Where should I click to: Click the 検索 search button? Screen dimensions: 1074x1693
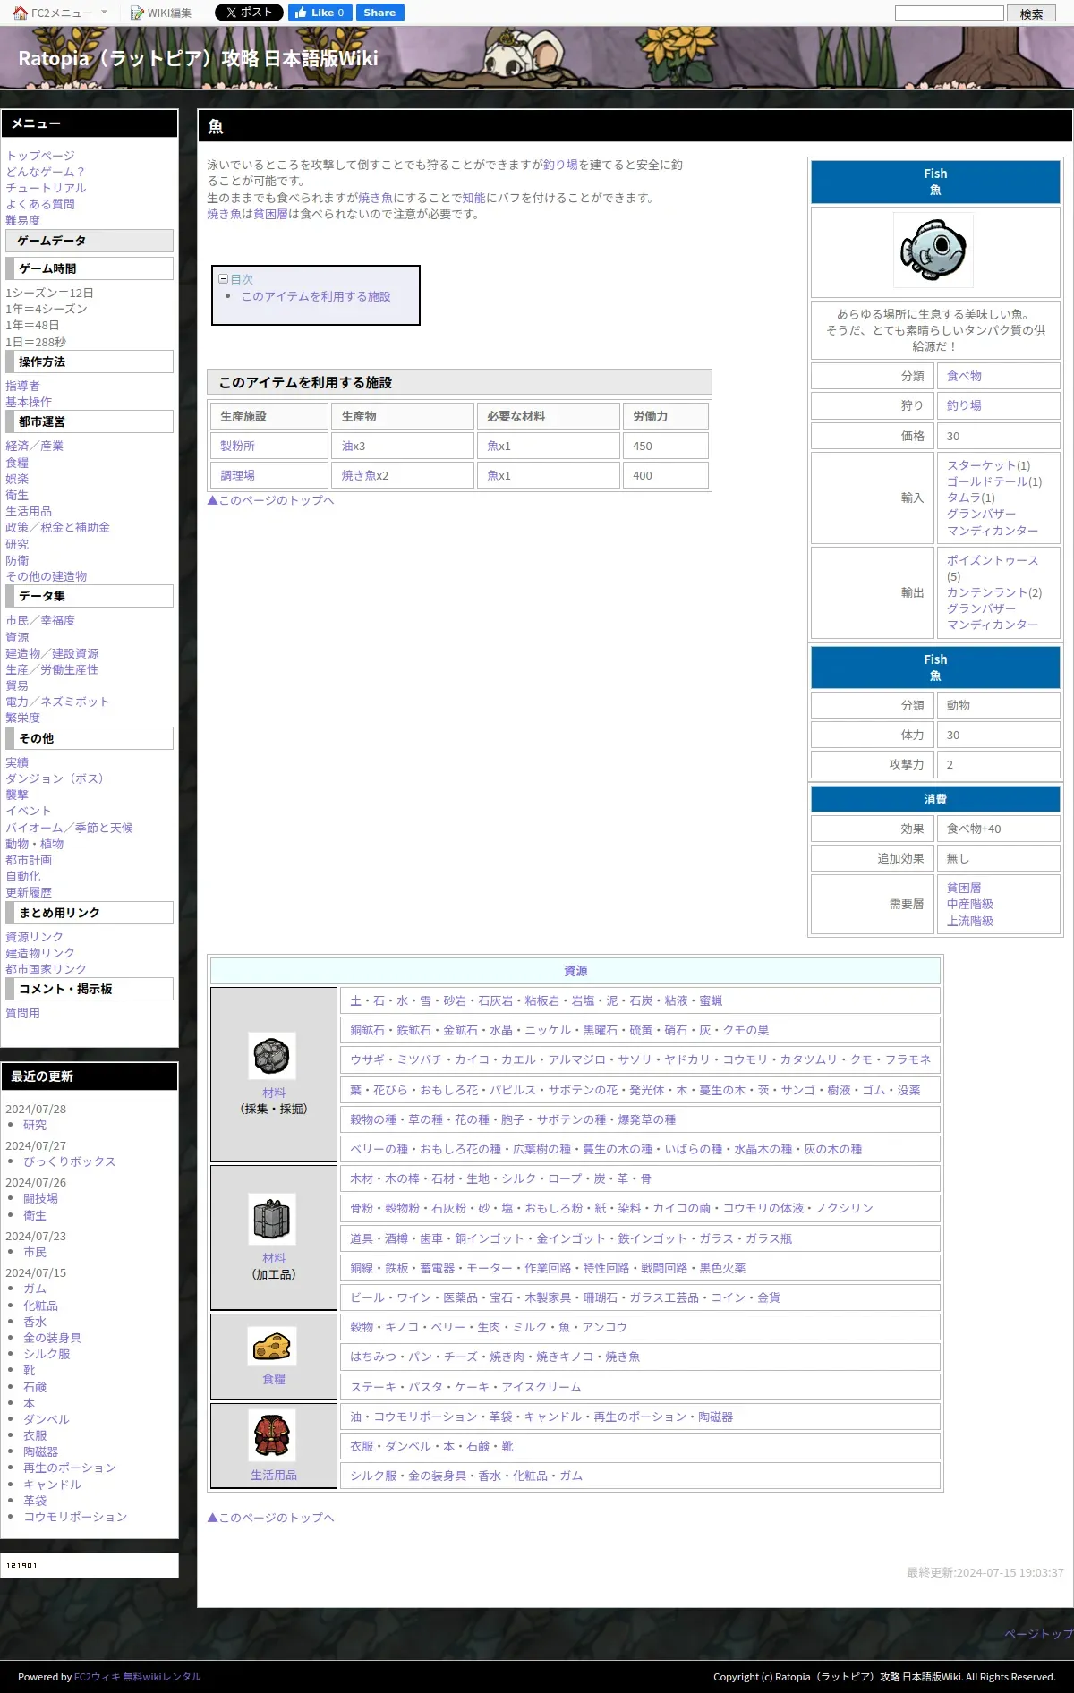[x=1032, y=13]
